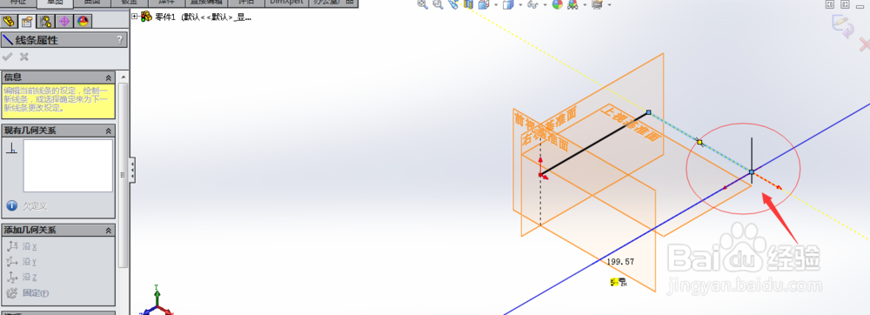The image size is (870, 315).
Task: Click the Edit Appearance color ball icon
Action: tap(557, 4)
